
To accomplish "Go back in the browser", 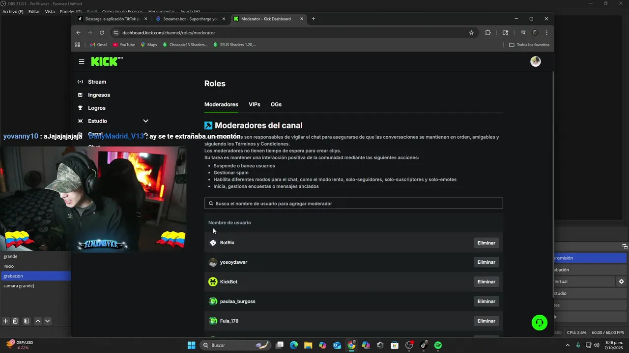I will [78, 33].
